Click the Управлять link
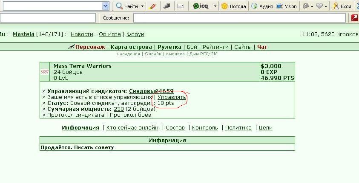Image resolution: width=359 pixels, height=183 pixels. [172, 97]
